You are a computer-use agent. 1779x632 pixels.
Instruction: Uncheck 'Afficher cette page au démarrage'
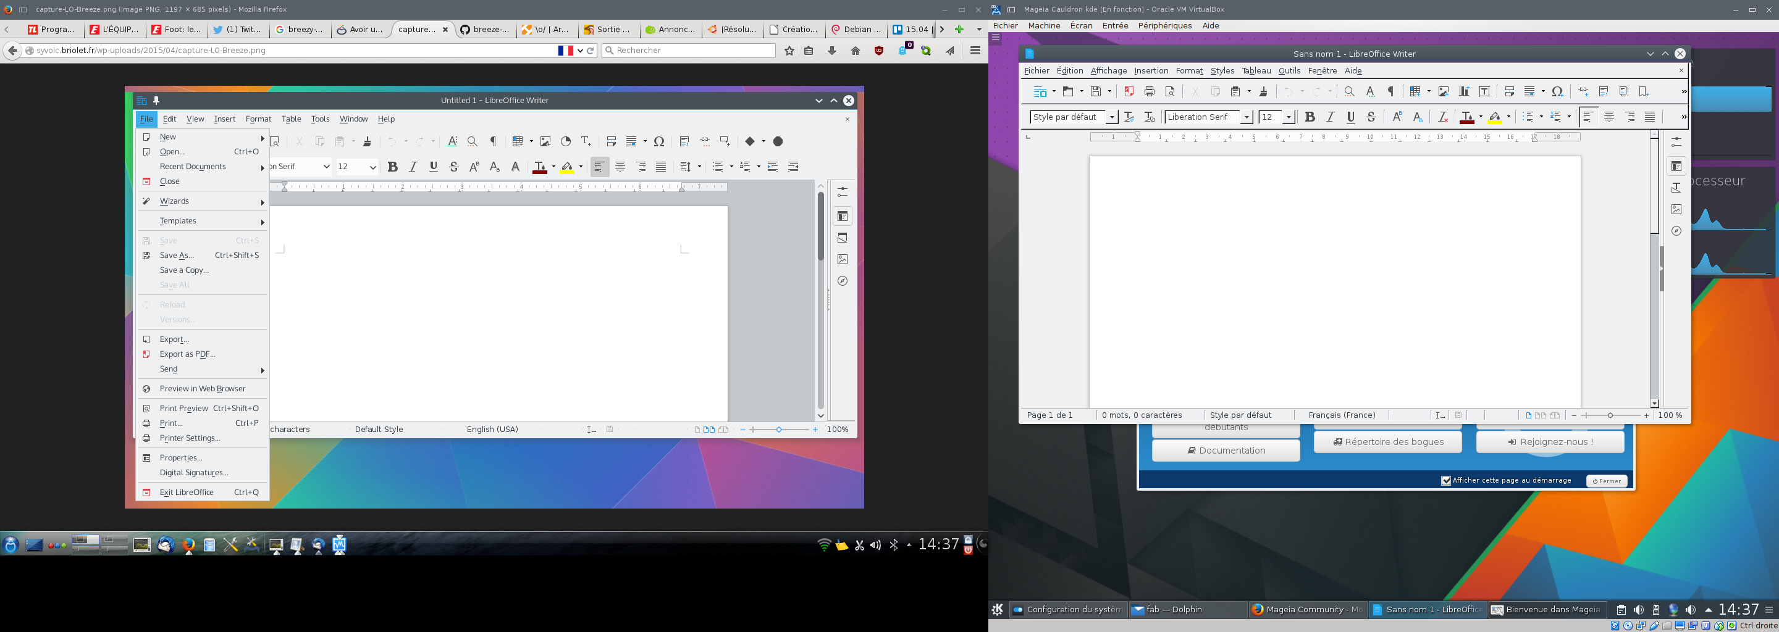1446,481
